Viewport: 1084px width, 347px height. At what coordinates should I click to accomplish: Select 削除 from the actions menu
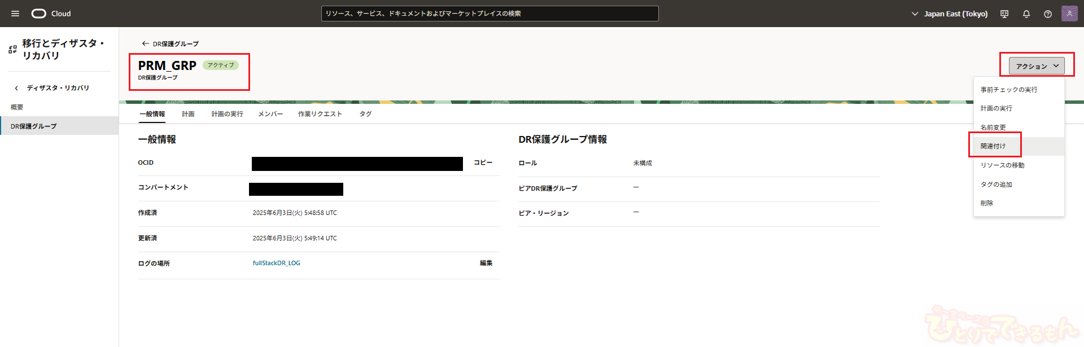click(987, 203)
